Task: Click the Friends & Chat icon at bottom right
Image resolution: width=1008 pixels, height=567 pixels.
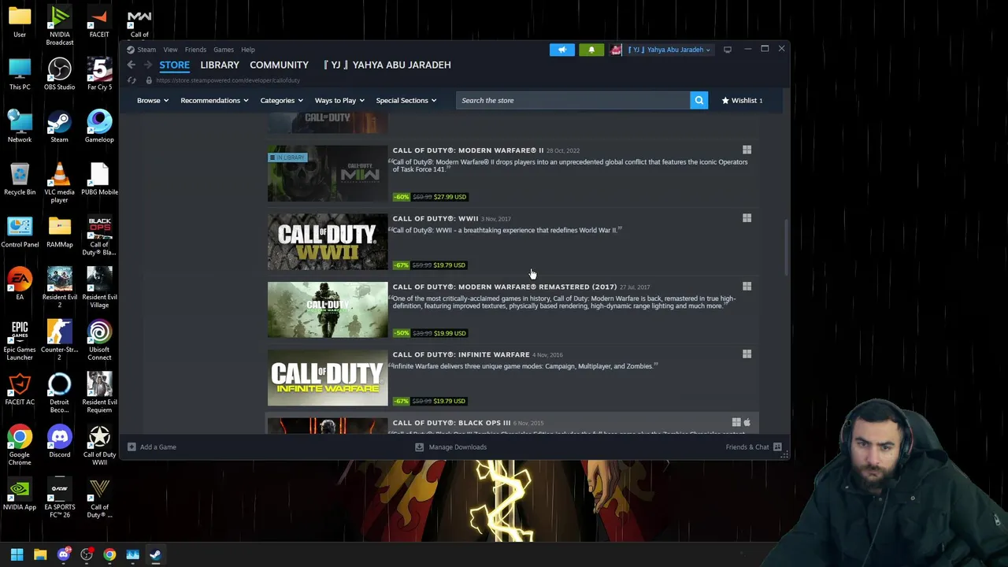Action: [777, 447]
